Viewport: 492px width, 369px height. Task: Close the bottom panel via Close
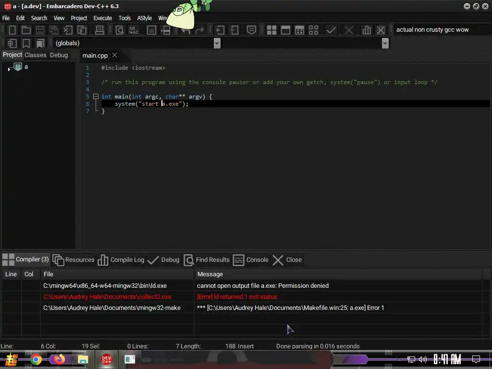click(x=287, y=260)
